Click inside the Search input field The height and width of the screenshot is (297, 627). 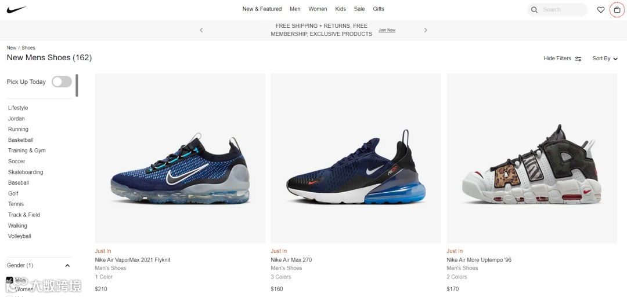click(x=563, y=10)
